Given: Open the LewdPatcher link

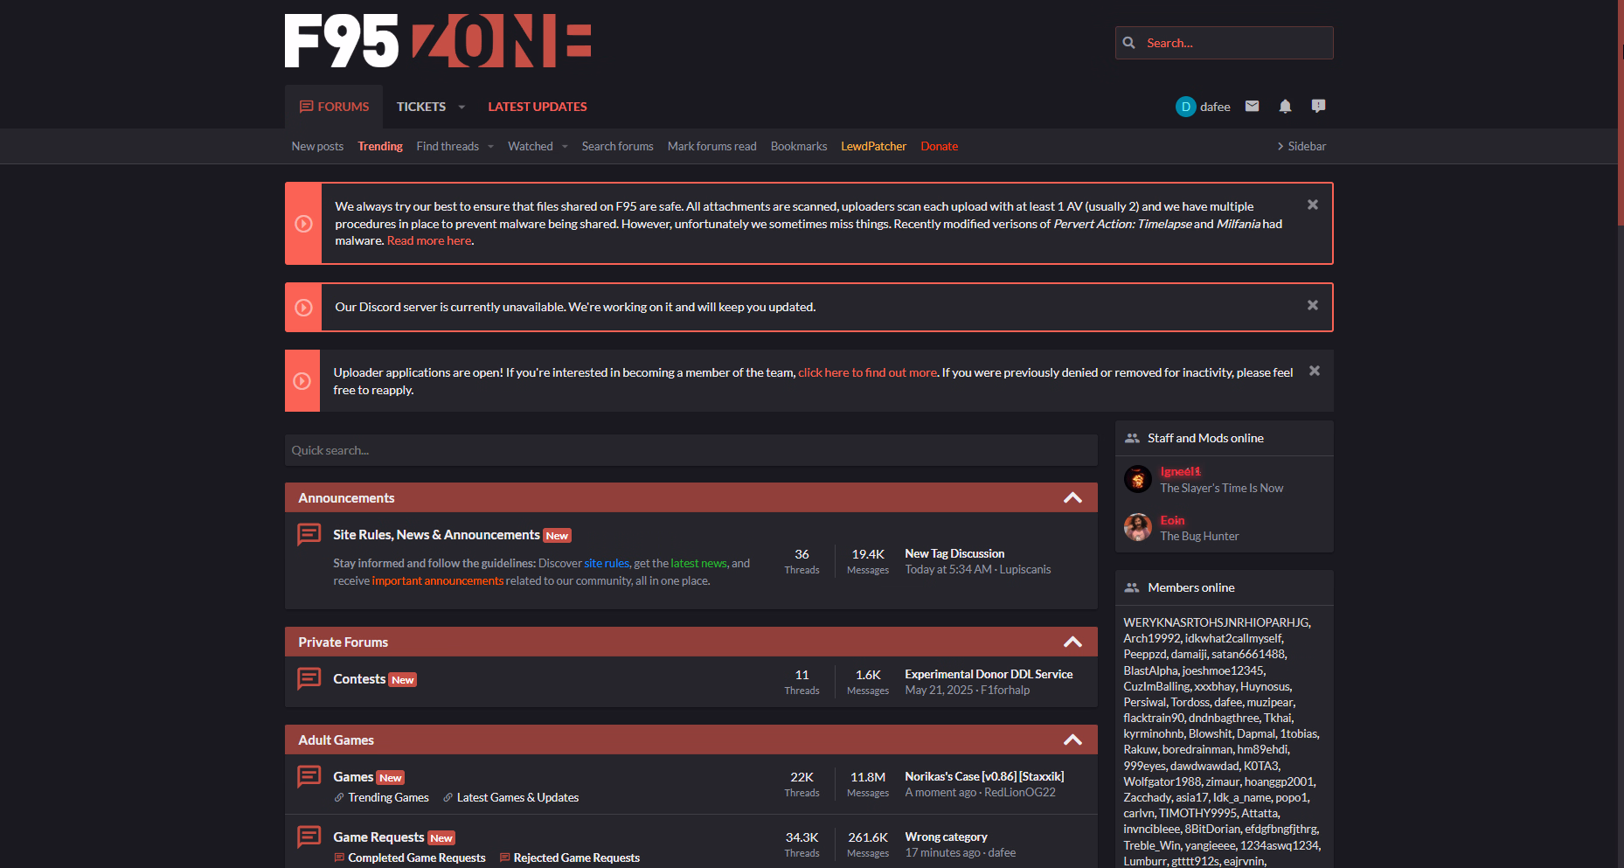Looking at the screenshot, I should coord(872,146).
